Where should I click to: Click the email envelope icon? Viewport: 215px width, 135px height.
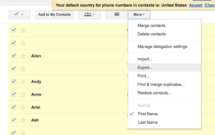click(x=117, y=14)
